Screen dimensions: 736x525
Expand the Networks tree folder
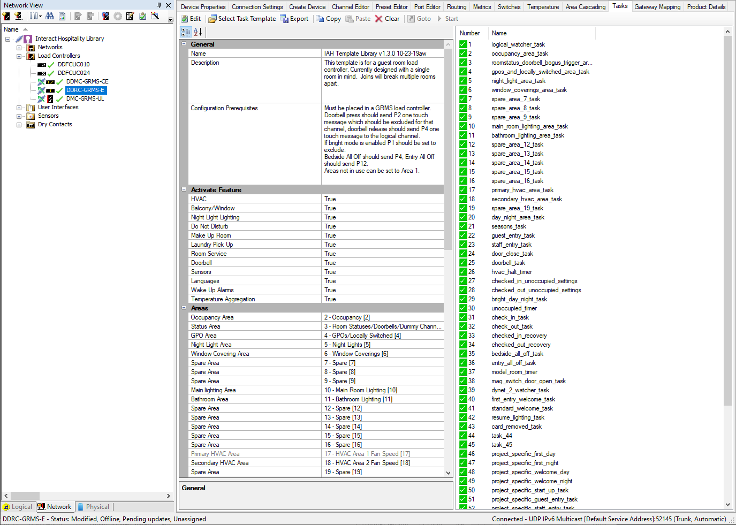[19, 48]
